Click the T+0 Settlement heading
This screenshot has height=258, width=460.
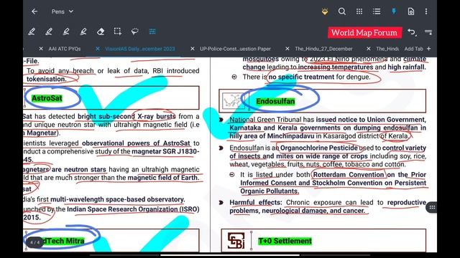coord(285,241)
